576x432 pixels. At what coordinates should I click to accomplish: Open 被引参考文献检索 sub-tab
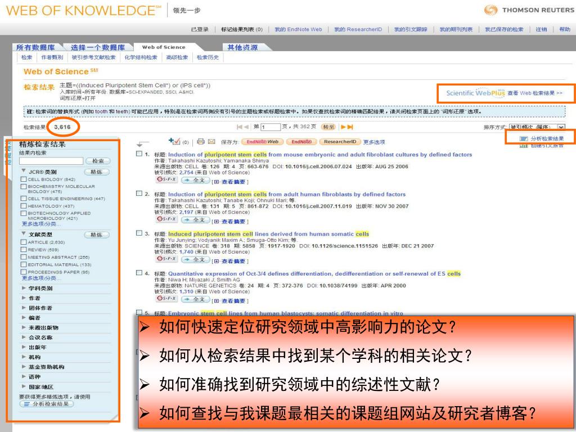(x=93, y=57)
